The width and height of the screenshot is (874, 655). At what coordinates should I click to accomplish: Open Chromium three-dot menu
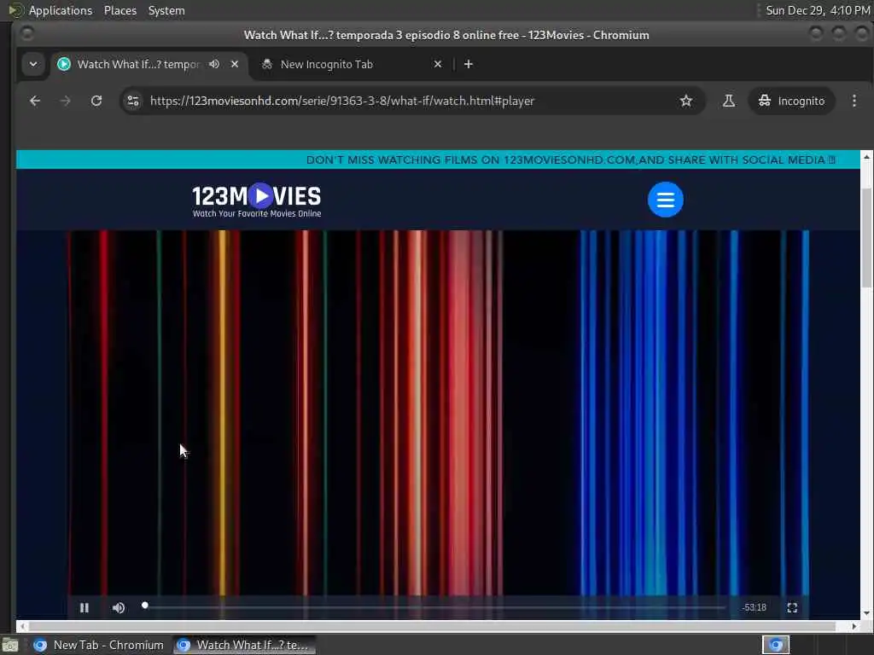[x=854, y=101]
